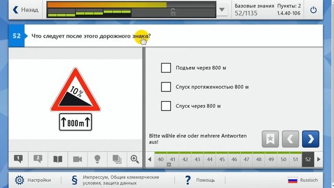Open Импрессум legal information link
Viewport: 334px width, 188px height.
tap(116, 180)
